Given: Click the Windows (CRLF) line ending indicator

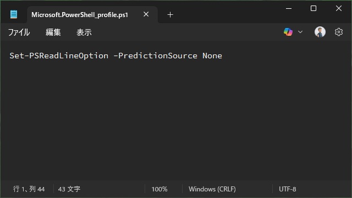Looking at the screenshot, I should pos(212,189).
